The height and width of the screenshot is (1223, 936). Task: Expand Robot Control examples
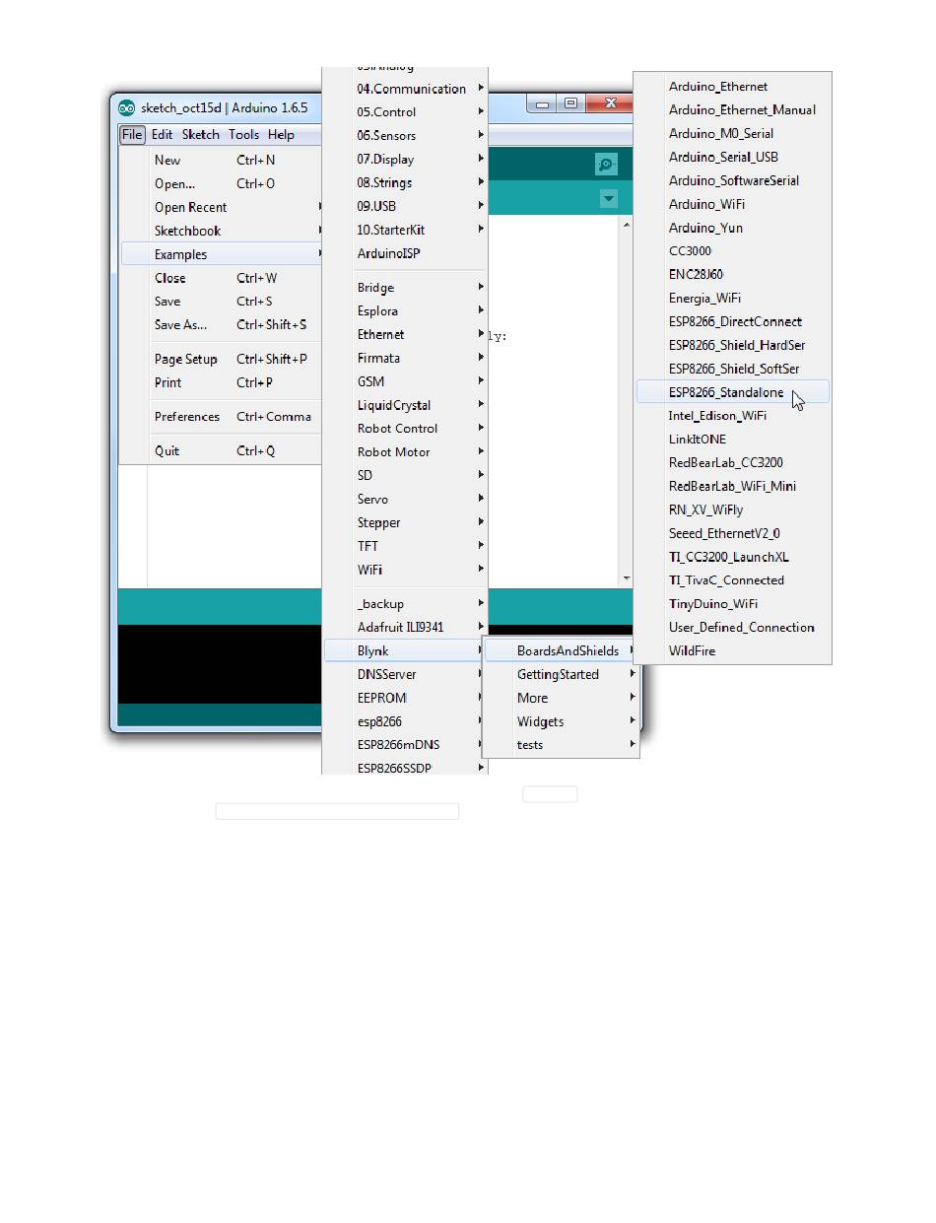[x=406, y=429]
